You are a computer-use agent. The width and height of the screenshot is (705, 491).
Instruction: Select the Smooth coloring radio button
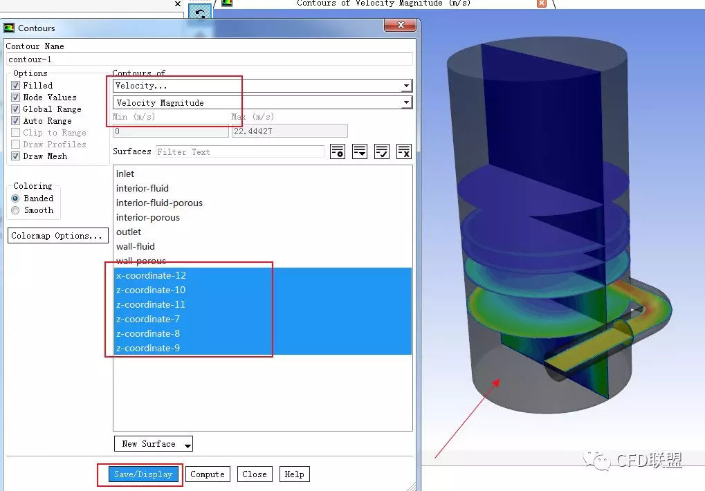click(16, 210)
